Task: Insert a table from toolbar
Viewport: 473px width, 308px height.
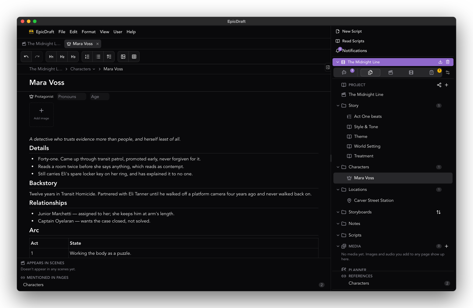Action: pos(134,57)
